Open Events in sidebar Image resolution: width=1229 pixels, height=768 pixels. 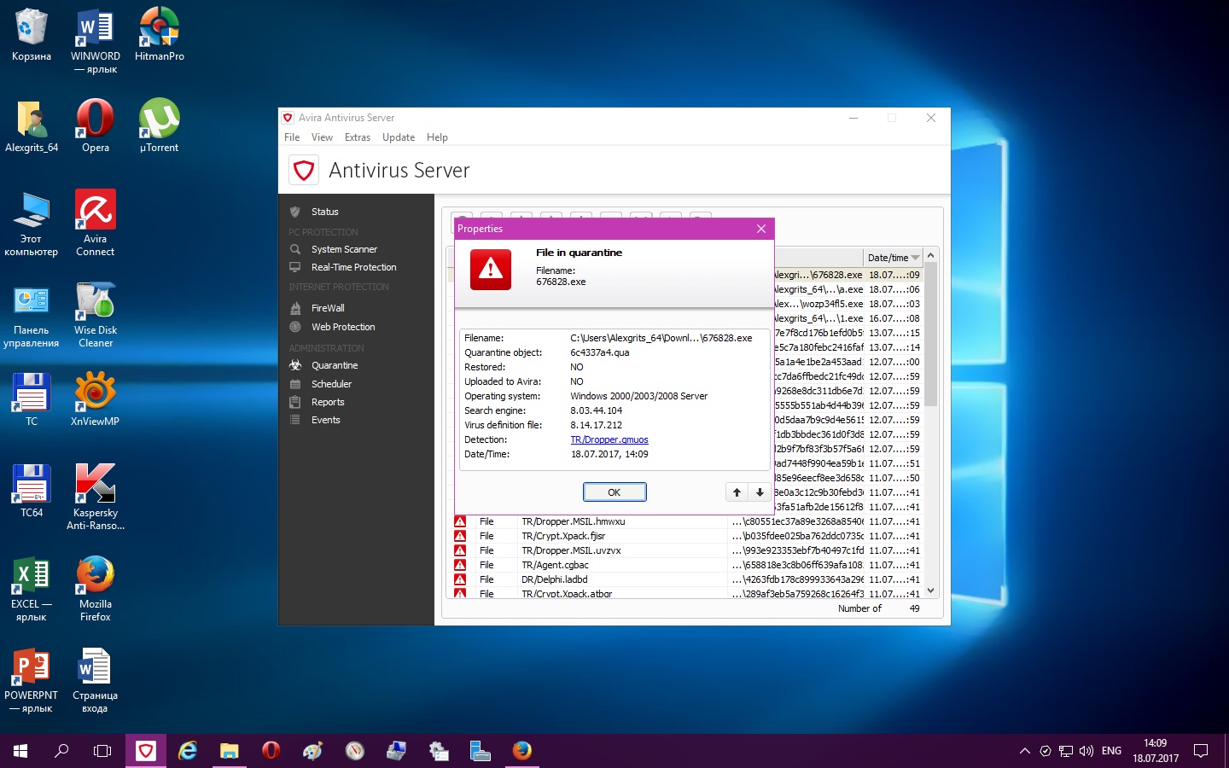[325, 420]
